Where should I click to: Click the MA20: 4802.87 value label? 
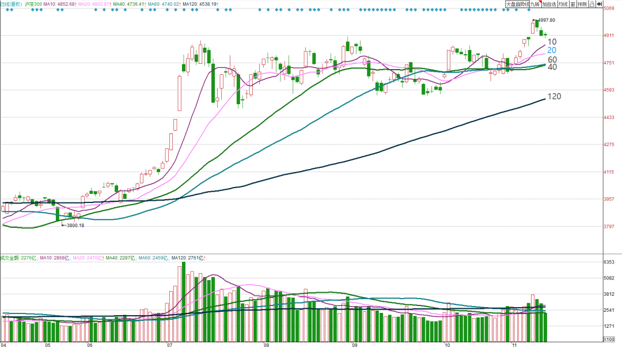coord(95,4)
